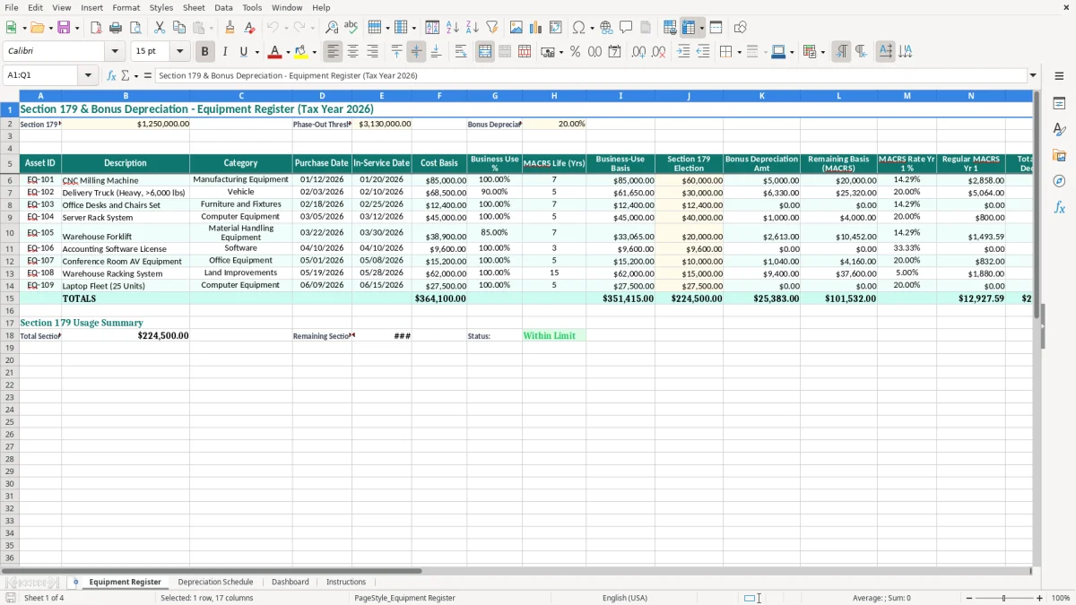Screen dimensions: 1076x605
Task: Click into the formula input line
Action: [x=590, y=76]
